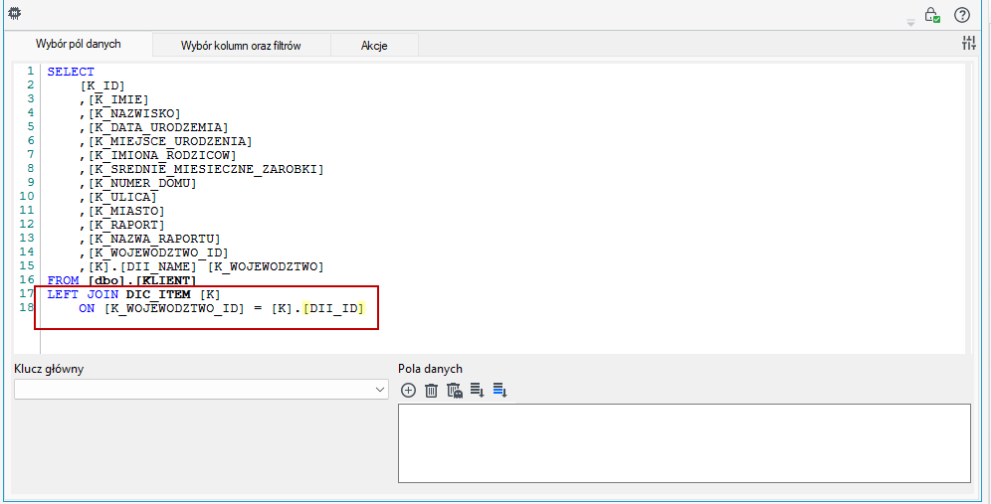
Task: Click [K_NAZWISKO] on line 4
Action: pyautogui.click(x=134, y=113)
